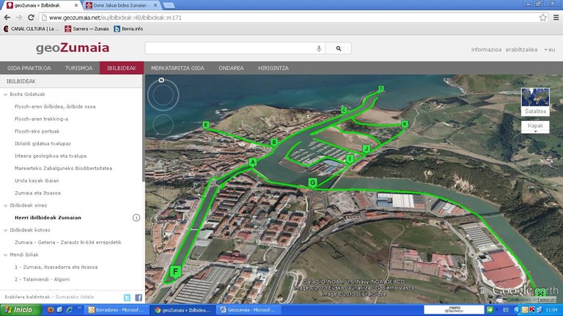Open the HIRIGINTZA menu
This screenshot has height=316, width=563.
[273, 68]
